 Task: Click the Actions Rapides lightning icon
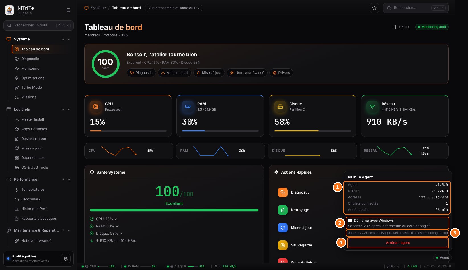click(x=276, y=172)
